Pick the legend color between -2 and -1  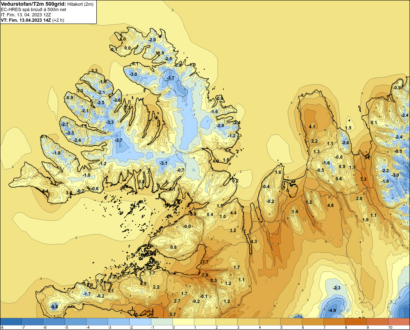click(140, 321)
